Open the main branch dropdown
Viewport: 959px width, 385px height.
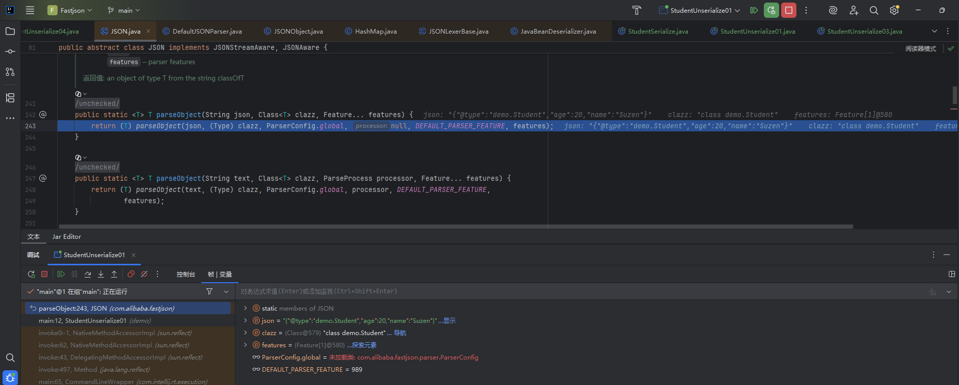point(124,10)
